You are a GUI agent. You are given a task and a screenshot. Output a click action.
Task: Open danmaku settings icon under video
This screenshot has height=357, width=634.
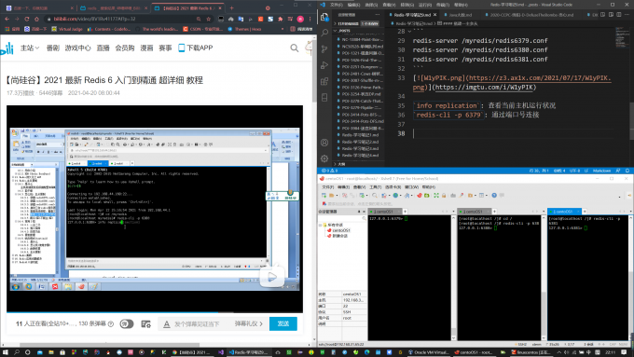click(146, 323)
